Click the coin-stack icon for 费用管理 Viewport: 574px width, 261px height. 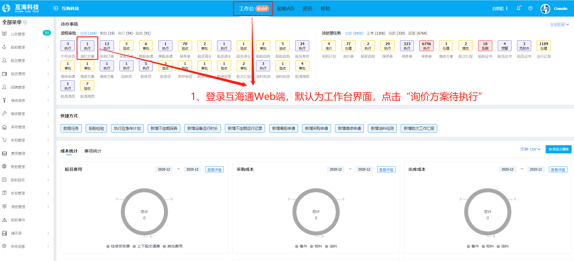pos(4,153)
